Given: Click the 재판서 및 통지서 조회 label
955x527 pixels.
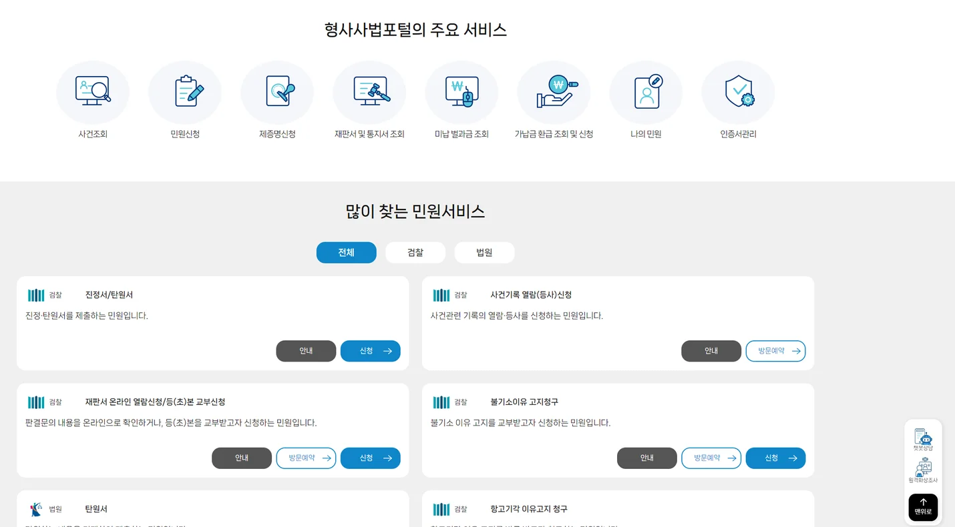Looking at the screenshot, I should pos(369,134).
